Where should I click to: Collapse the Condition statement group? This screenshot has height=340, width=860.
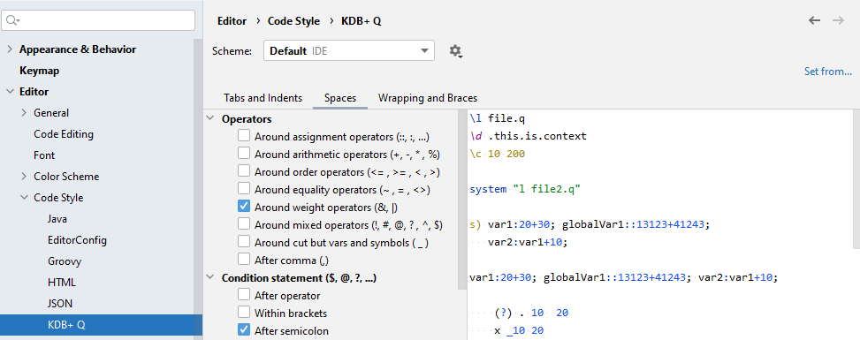pyautogui.click(x=210, y=277)
